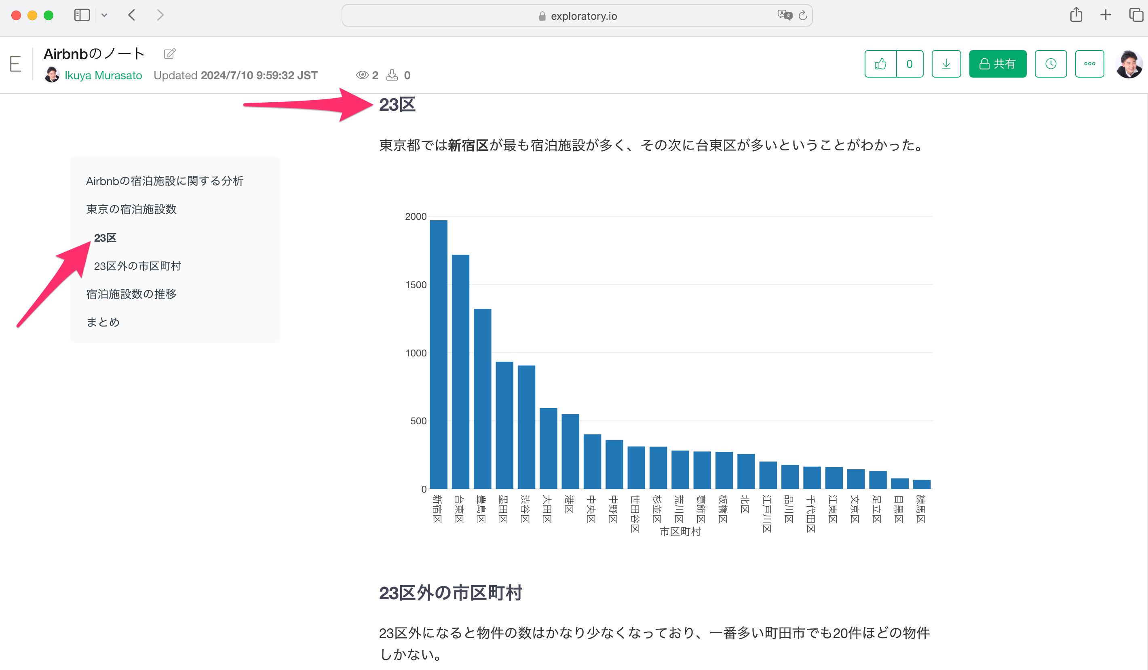Open the user profile avatar menu
This screenshot has width=1148, height=670.
click(x=1129, y=64)
